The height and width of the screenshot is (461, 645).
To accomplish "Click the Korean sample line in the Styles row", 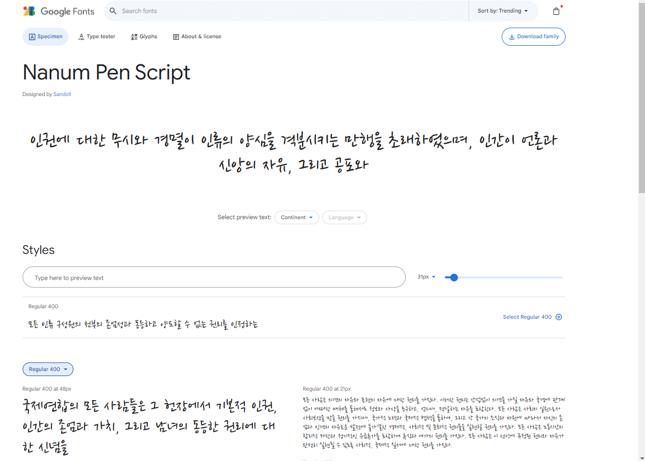I will [143, 325].
